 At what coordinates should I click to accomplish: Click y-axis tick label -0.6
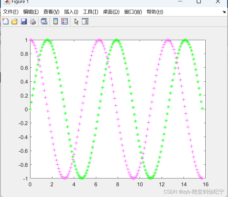click(x=23, y=151)
